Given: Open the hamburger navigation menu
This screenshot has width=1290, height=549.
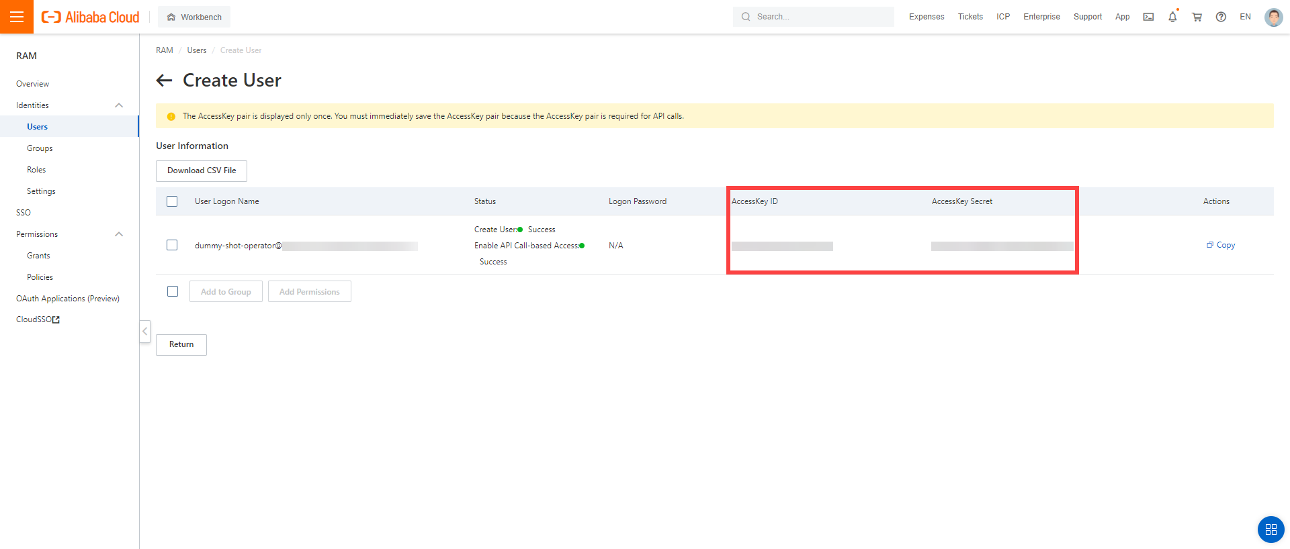Looking at the screenshot, I should tap(17, 17).
